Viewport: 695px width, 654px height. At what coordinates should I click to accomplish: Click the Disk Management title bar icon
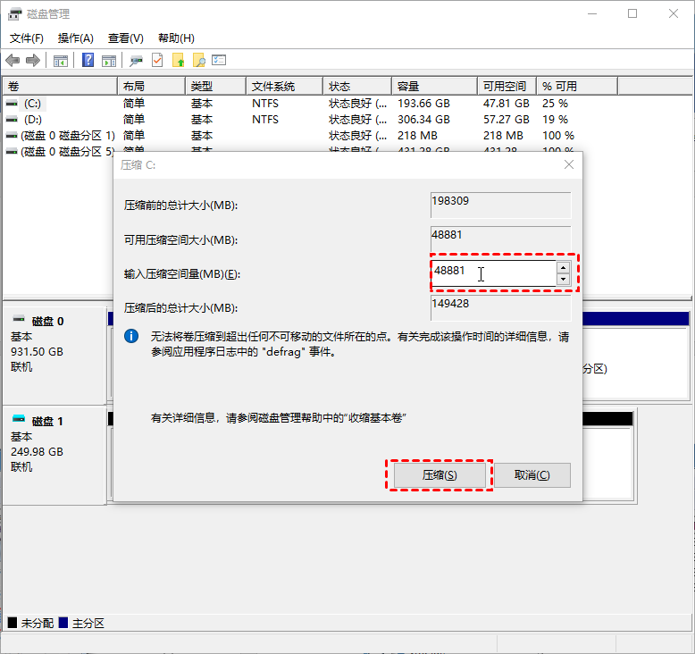pos(14,14)
